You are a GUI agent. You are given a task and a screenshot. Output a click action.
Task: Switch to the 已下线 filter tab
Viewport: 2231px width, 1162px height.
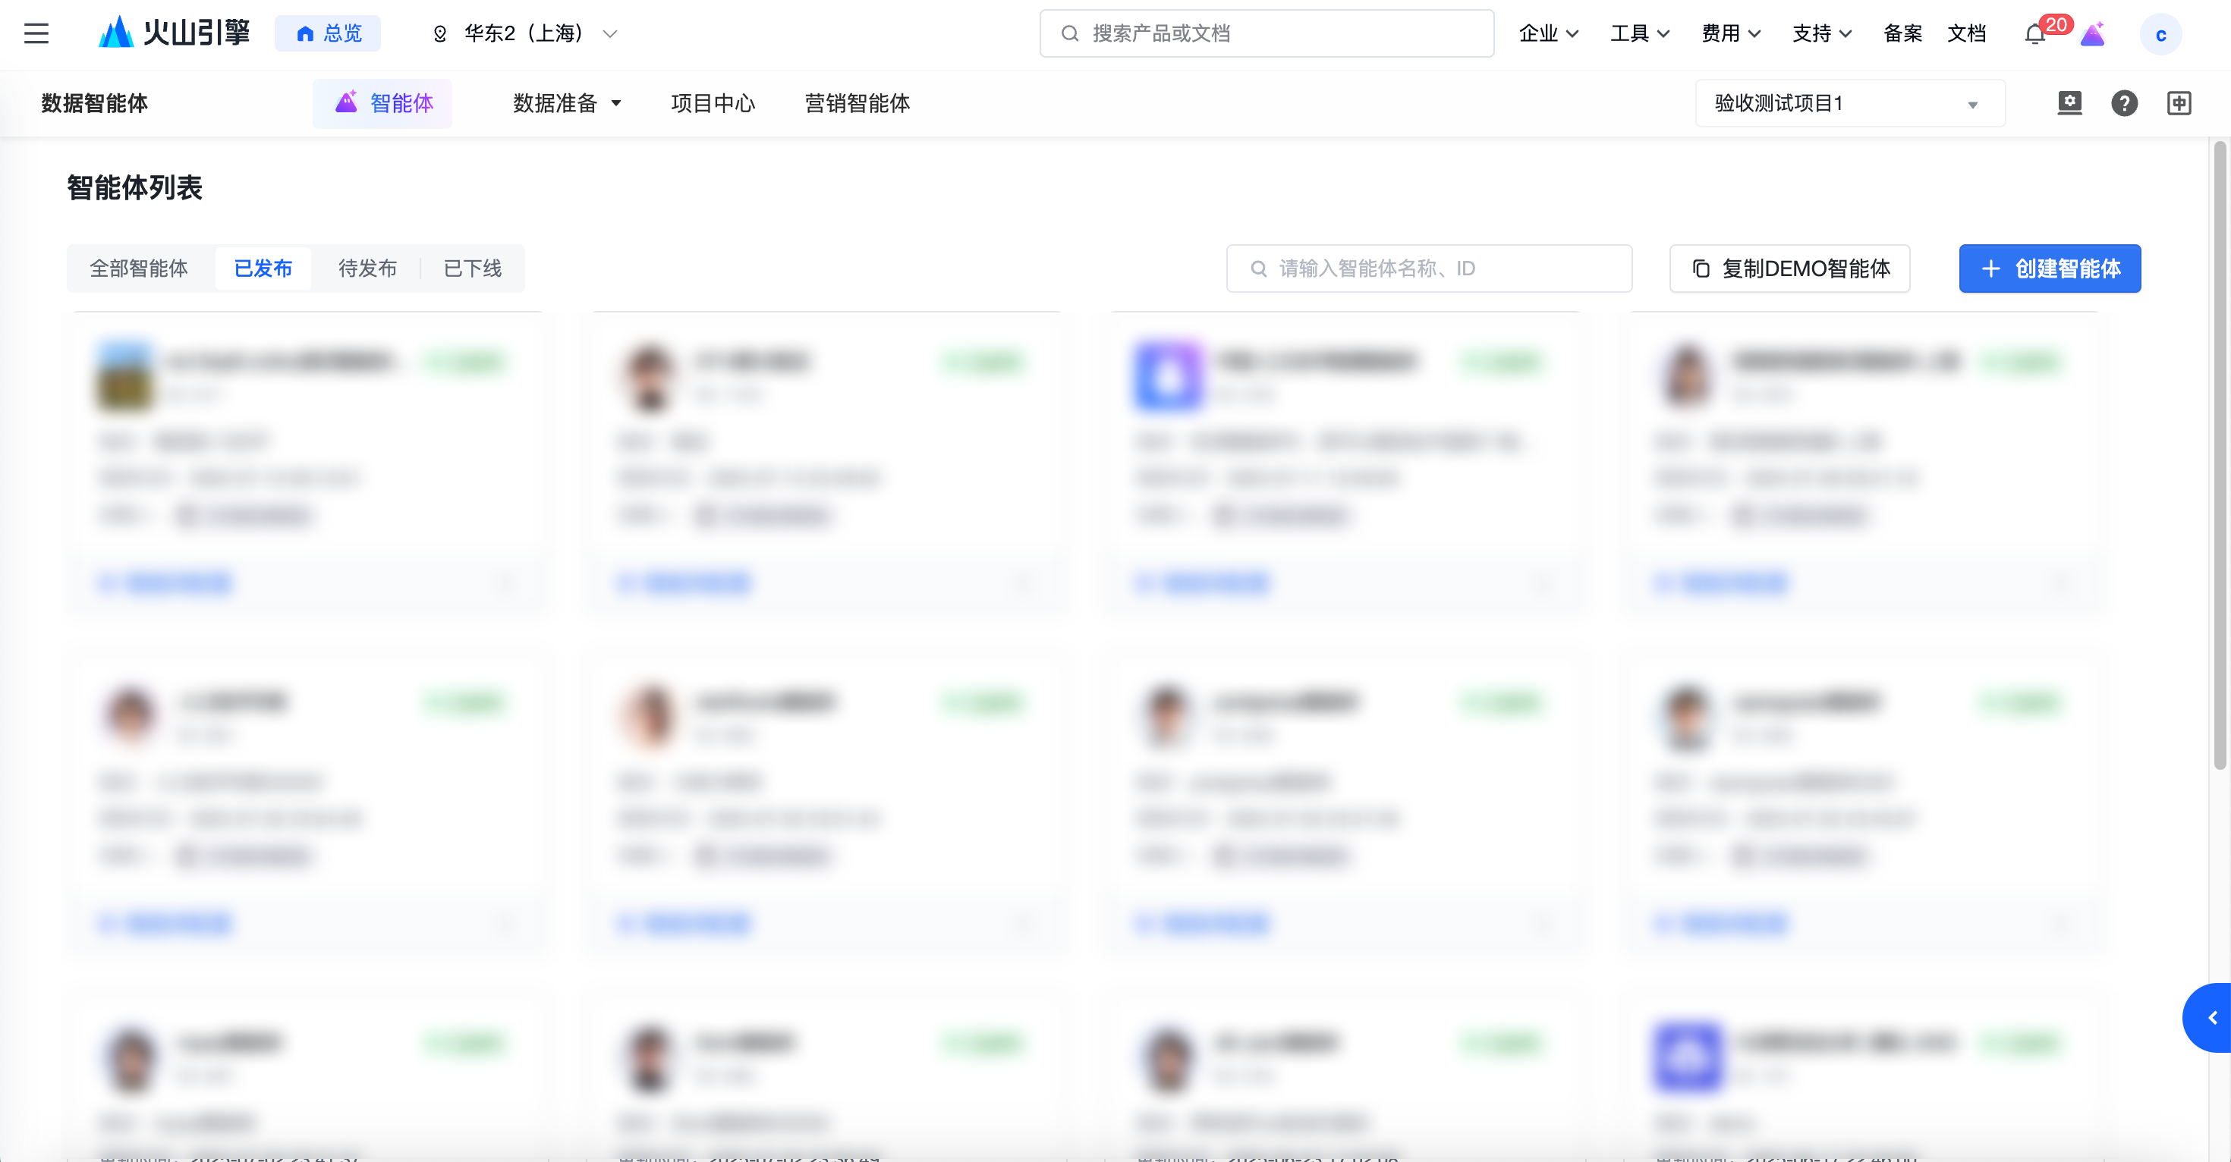pyautogui.click(x=472, y=269)
